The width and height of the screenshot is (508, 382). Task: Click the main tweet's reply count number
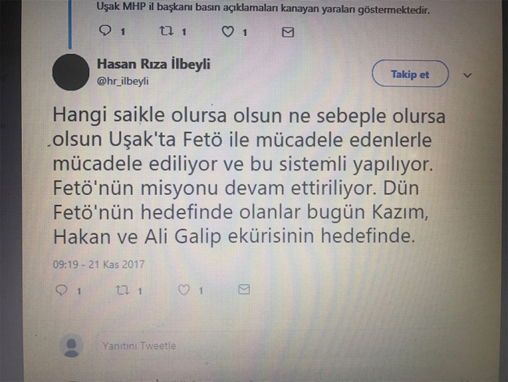[x=79, y=291]
